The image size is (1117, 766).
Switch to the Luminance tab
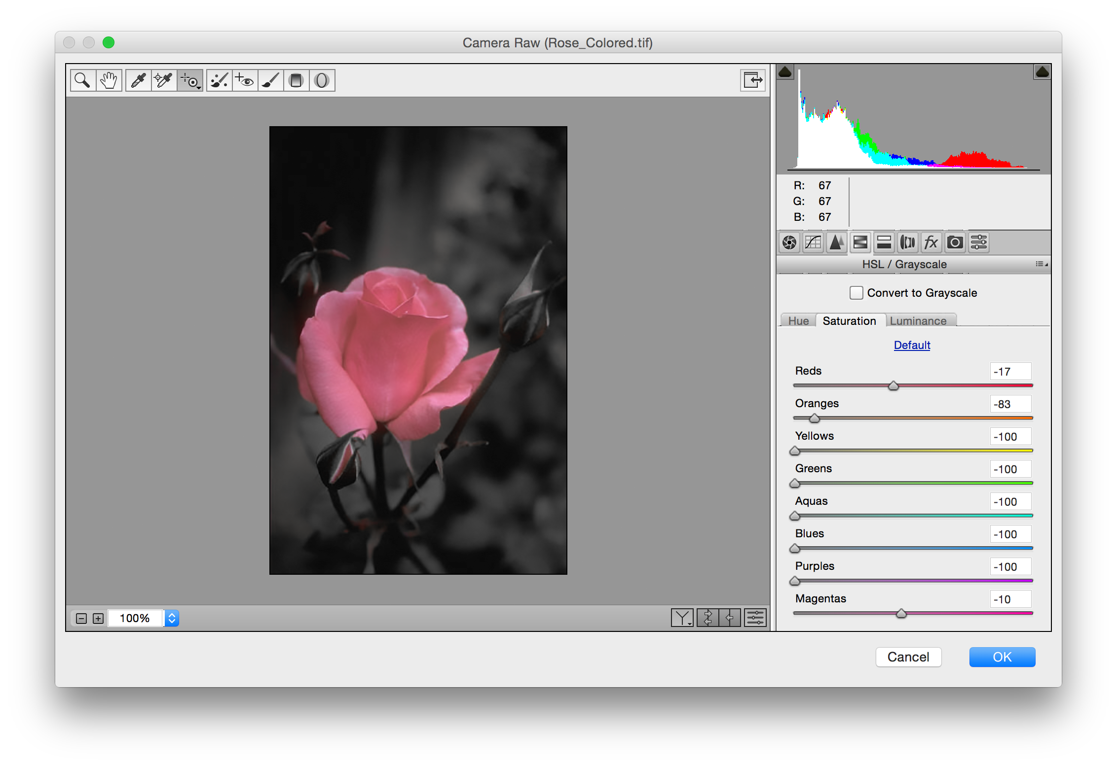coord(918,321)
